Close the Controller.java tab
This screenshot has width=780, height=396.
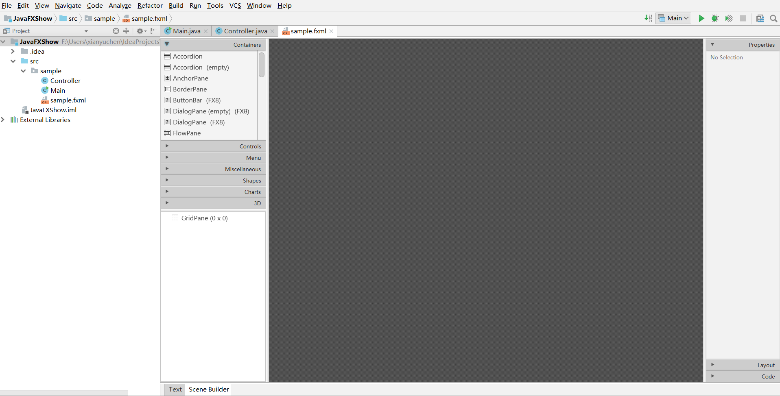273,31
